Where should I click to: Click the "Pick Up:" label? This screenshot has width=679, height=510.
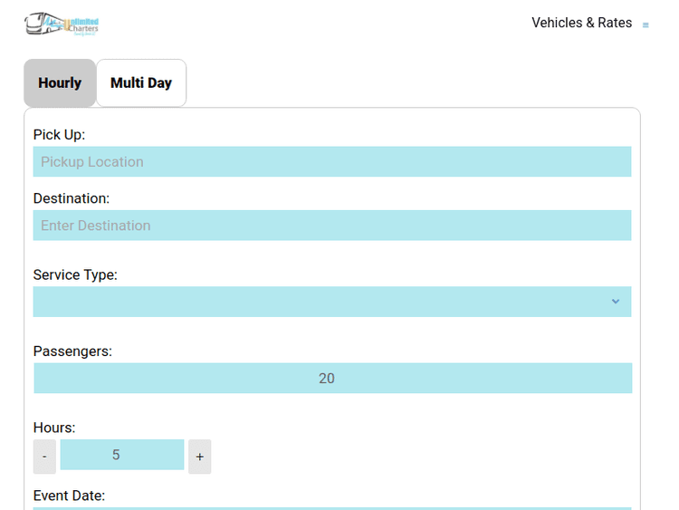pos(59,135)
